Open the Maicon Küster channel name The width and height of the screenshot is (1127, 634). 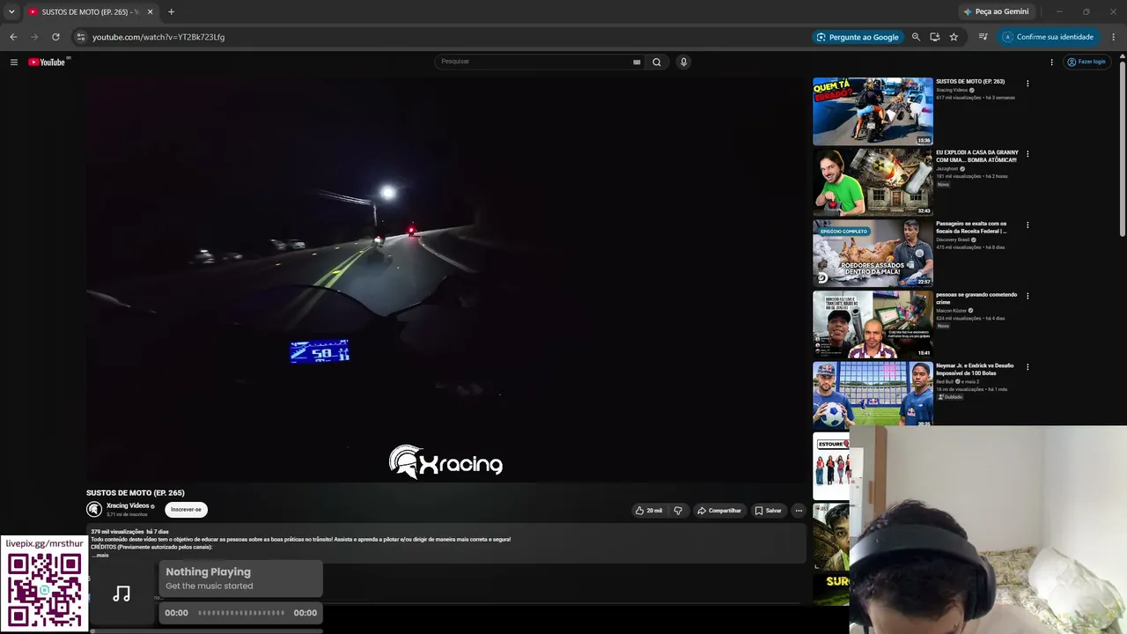coord(951,311)
